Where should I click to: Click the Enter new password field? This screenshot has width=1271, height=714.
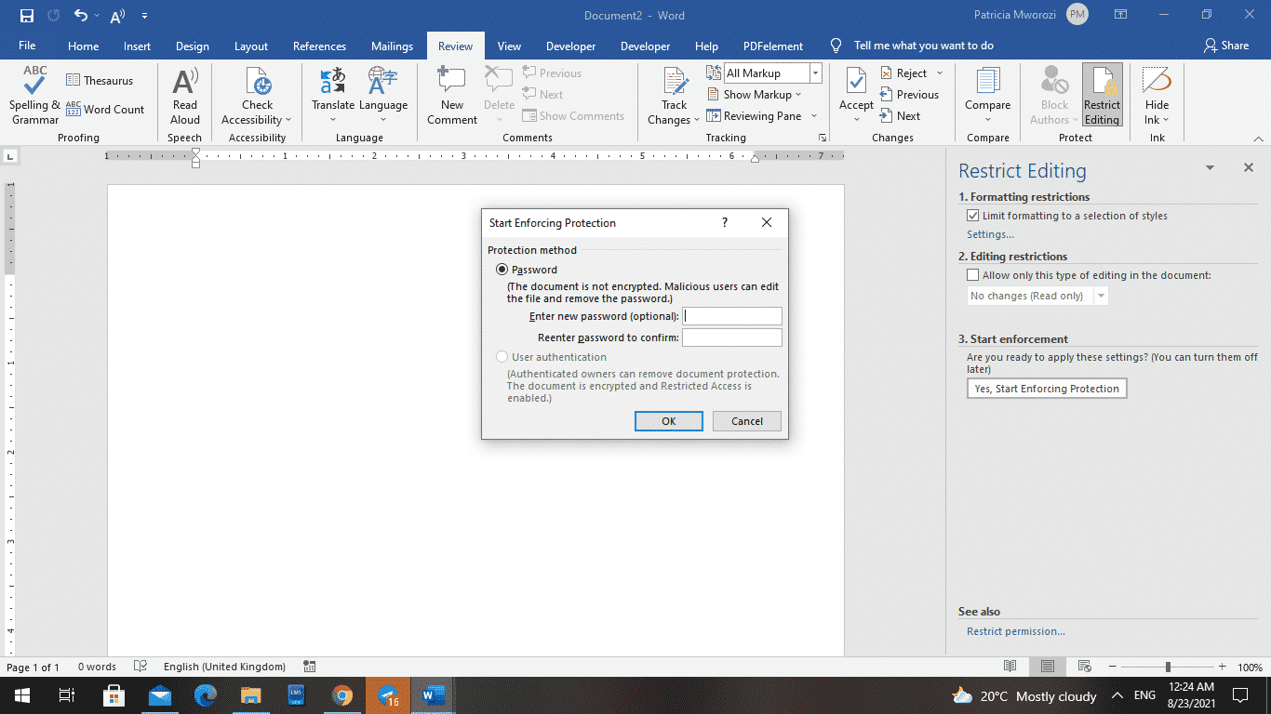pyautogui.click(x=731, y=315)
